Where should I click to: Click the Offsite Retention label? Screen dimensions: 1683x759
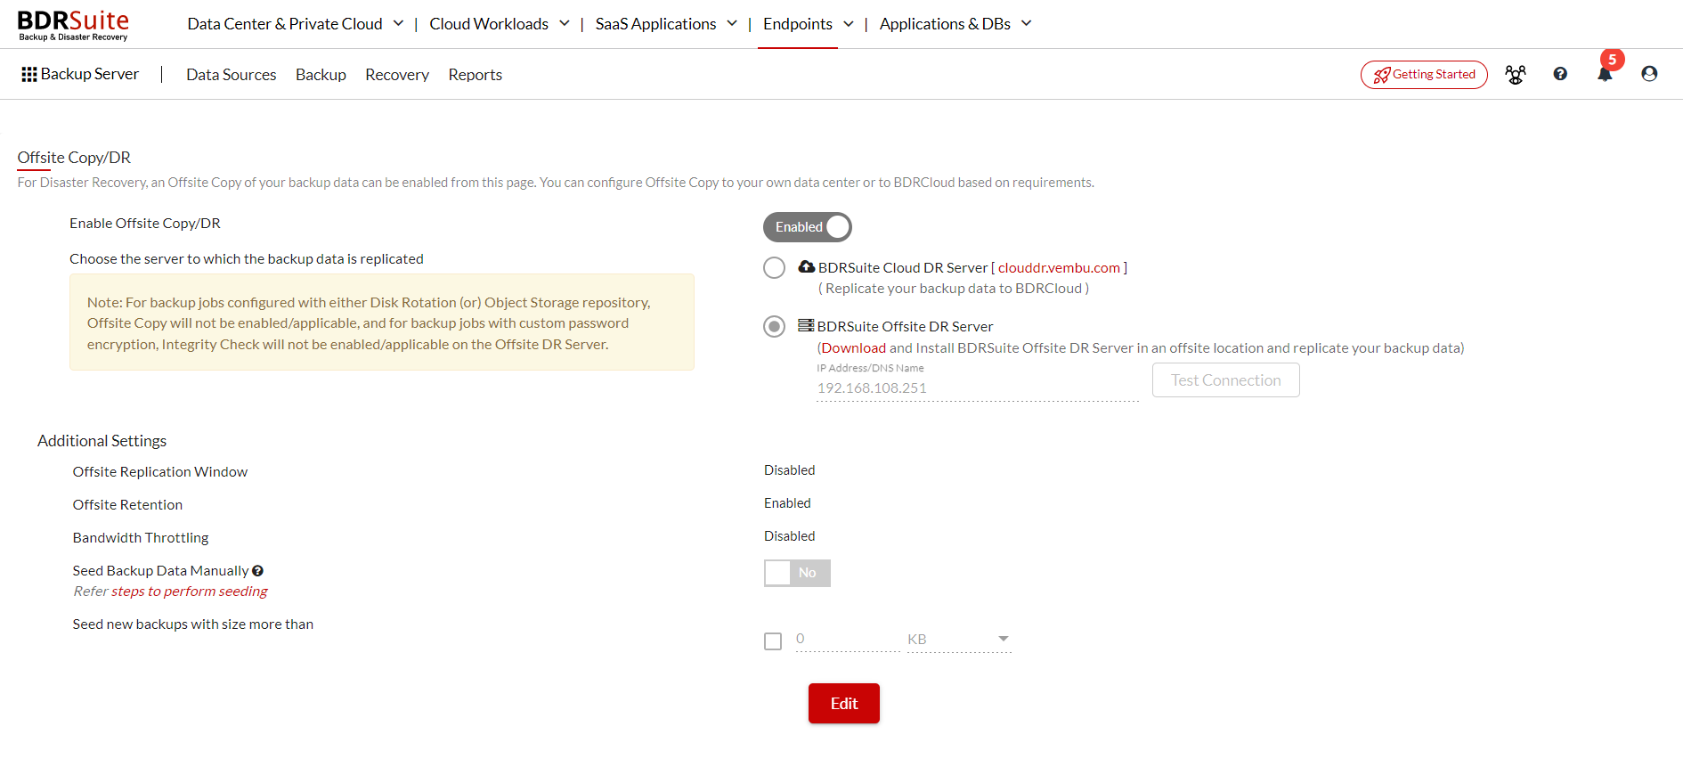click(127, 505)
